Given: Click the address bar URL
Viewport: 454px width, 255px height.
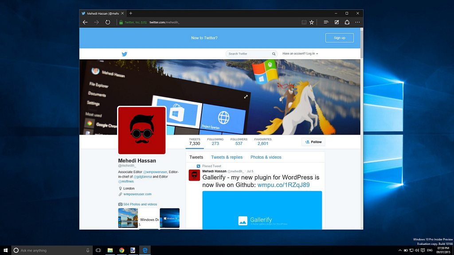Looking at the screenshot, I should coord(164,22).
